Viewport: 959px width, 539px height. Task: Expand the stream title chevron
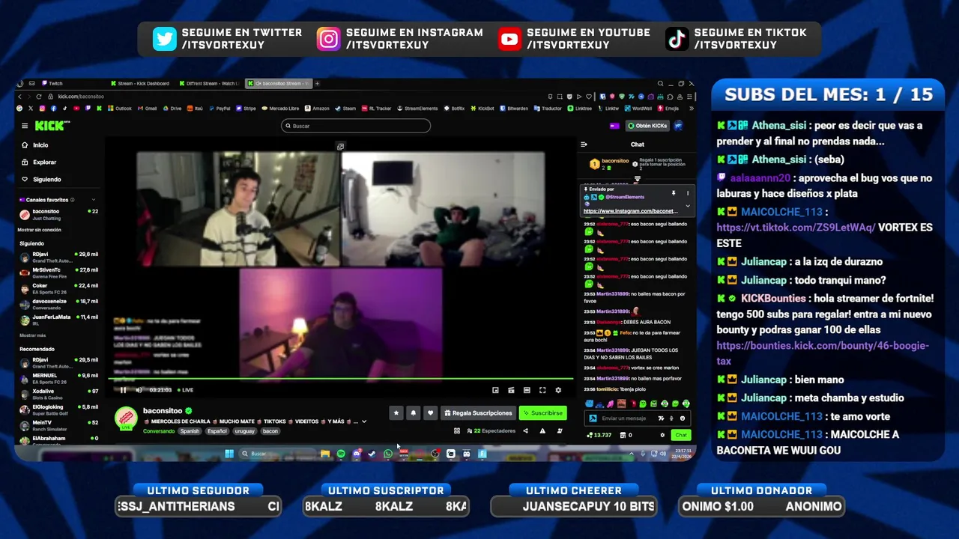click(x=364, y=421)
